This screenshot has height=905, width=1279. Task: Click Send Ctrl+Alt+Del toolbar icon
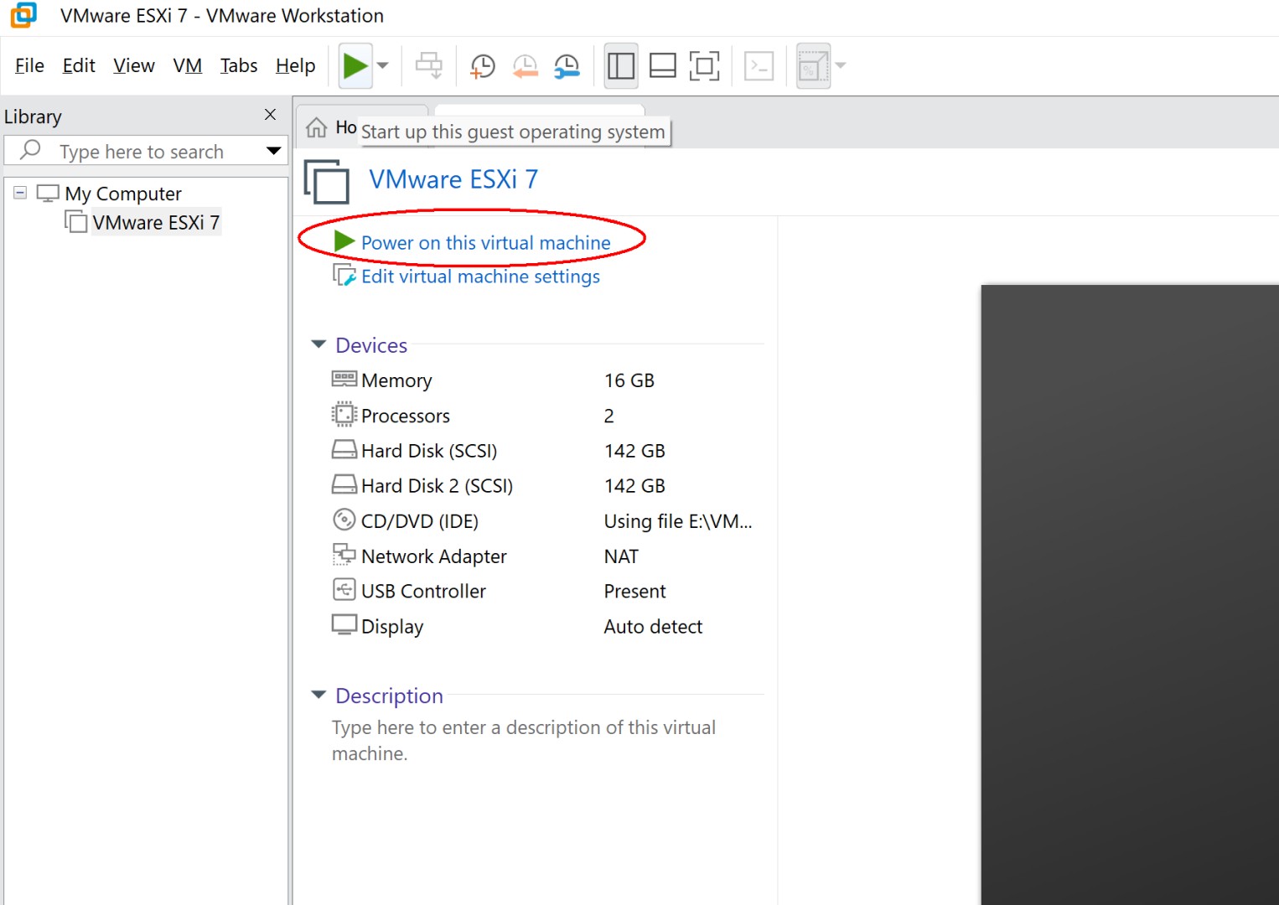(x=429, y=65)
